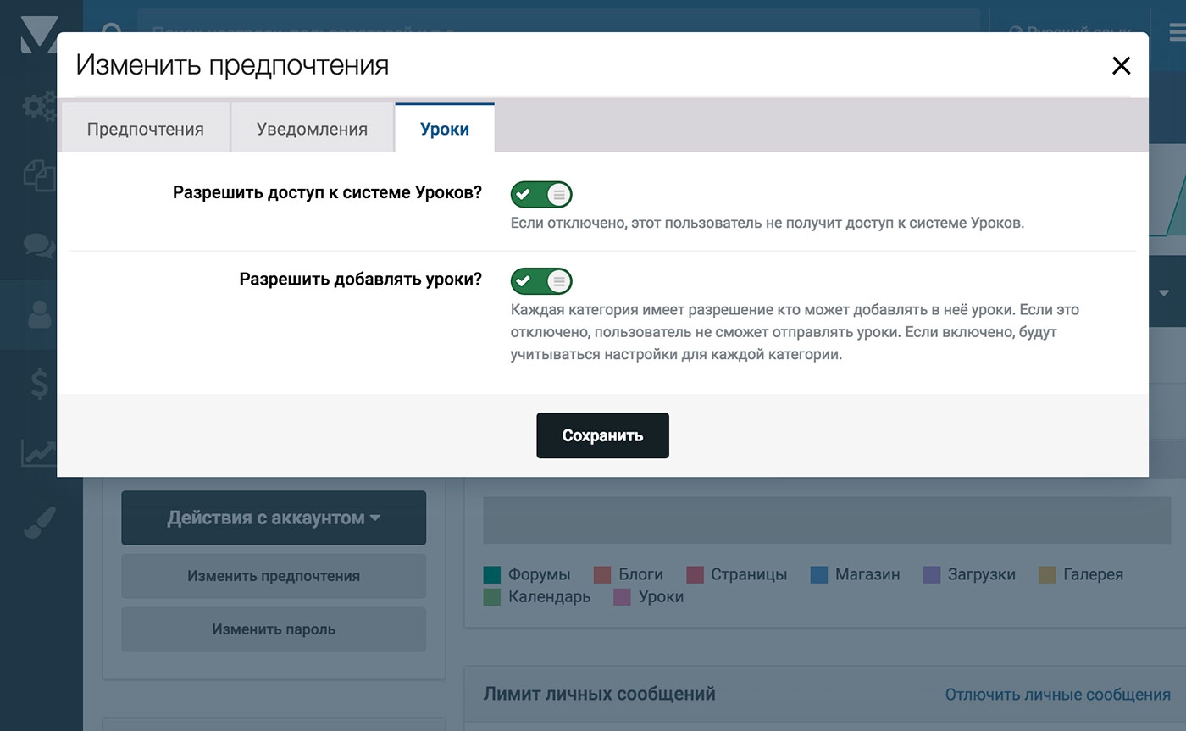
Task: Toggle Разрешить доступ к системе Уроков switch
Action: (541, 194)
